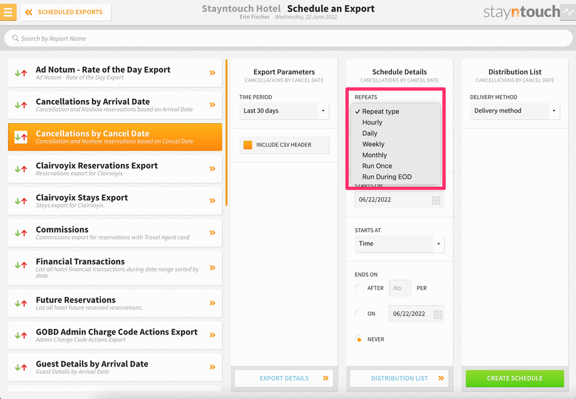Choose Run Once repeat option
The image size is (576, 399).
point(396,166)
